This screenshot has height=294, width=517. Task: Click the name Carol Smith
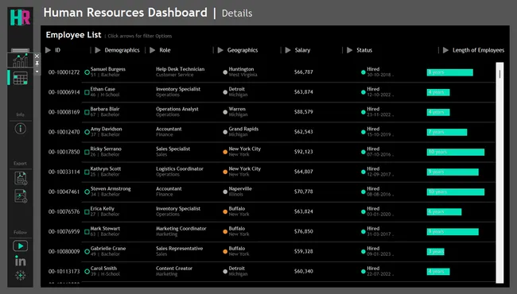[103, 269]
